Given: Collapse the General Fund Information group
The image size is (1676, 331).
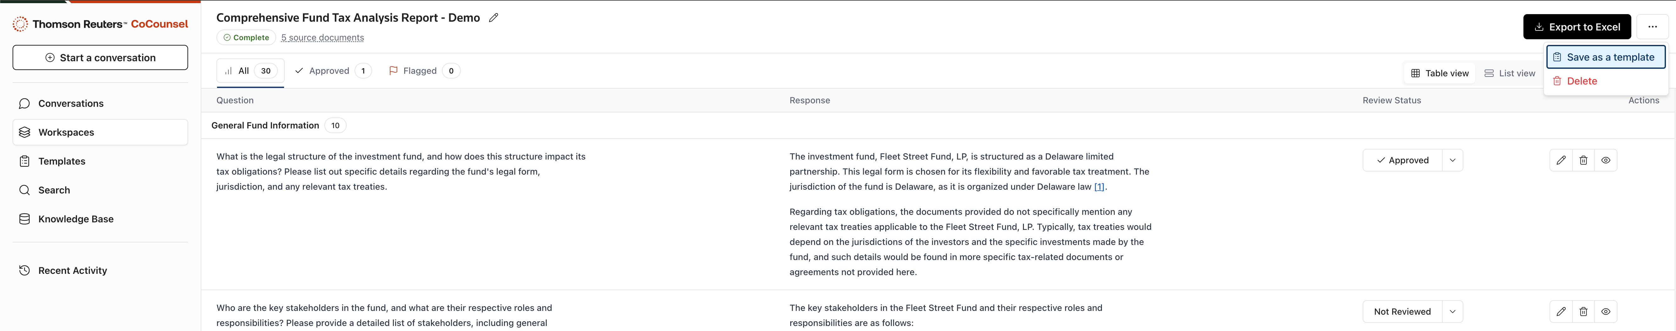Looking at the screenshot, I should point(265,125).
